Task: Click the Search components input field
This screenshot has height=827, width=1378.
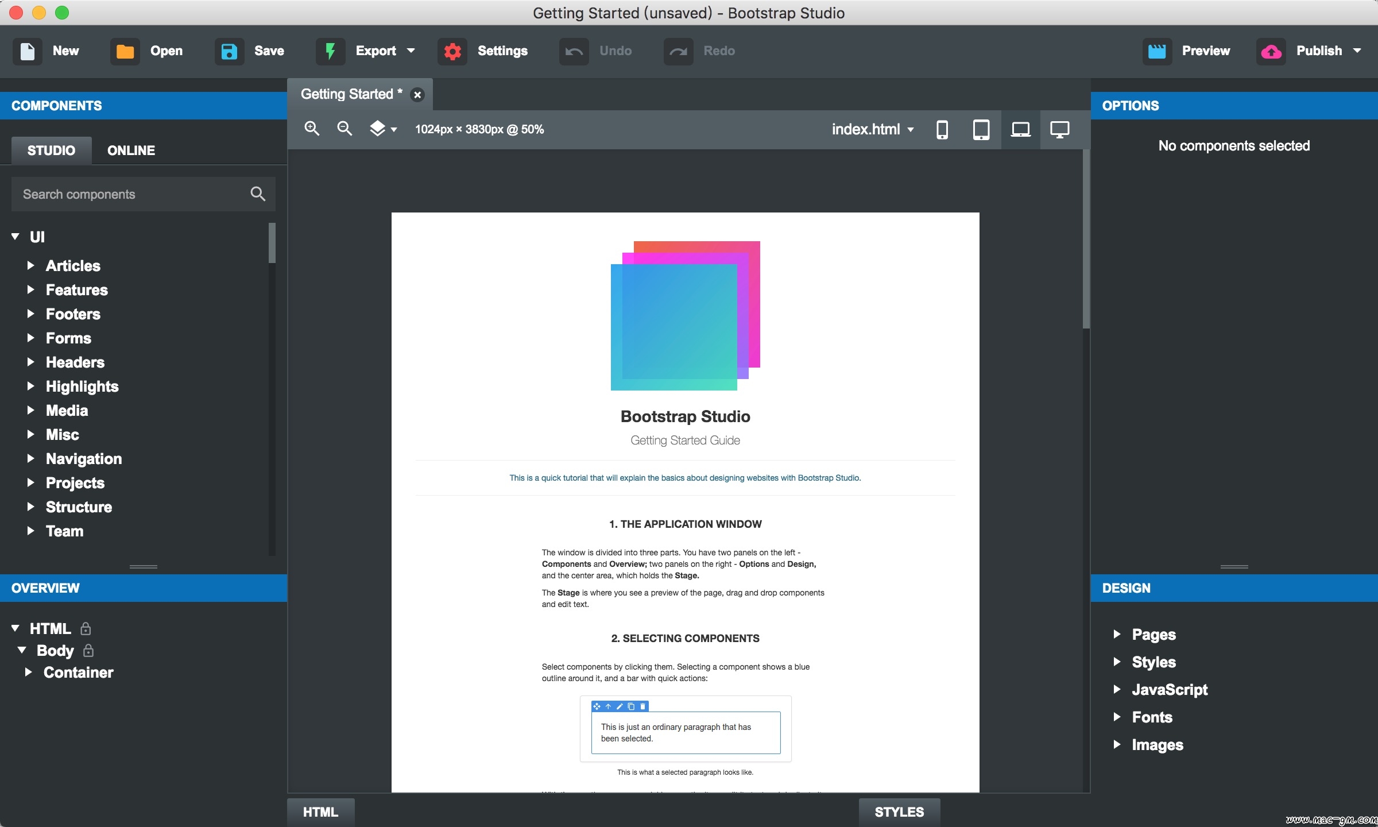Action: (143, 194)
